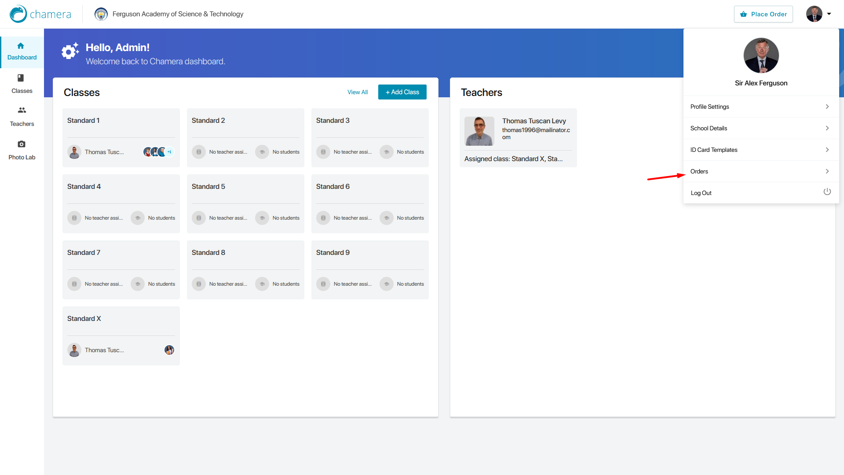Open the Standard 3 class card
The width and height of the screenshot is (844, 475).
370,138
